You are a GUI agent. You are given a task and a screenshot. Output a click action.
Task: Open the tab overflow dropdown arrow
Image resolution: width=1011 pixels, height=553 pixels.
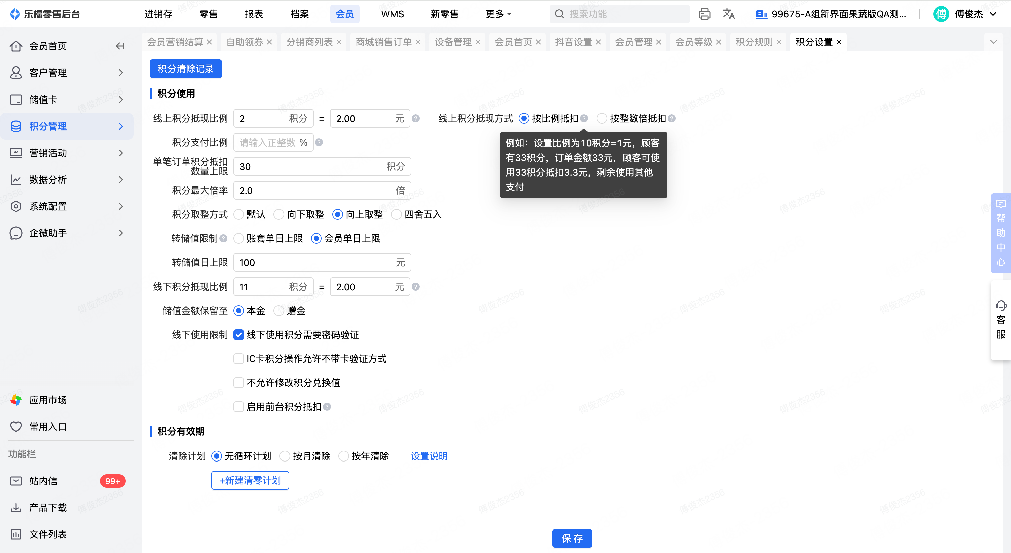pyautogui.click(x=993, y=42)
